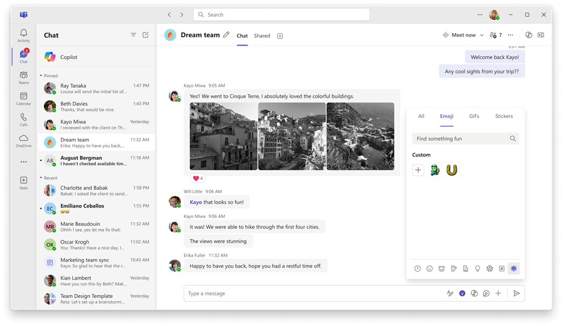
Task: Select the activities soccer ball category
Action: pyautogui.click(x=490, y=269)
